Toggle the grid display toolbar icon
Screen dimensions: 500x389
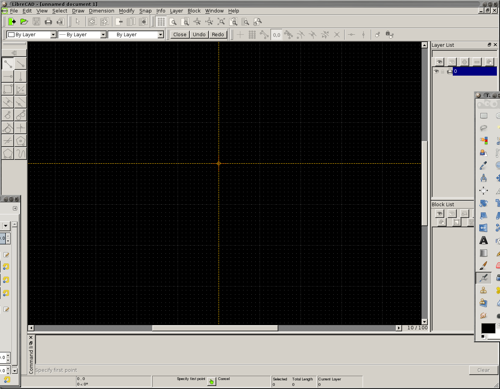(161, 22)
